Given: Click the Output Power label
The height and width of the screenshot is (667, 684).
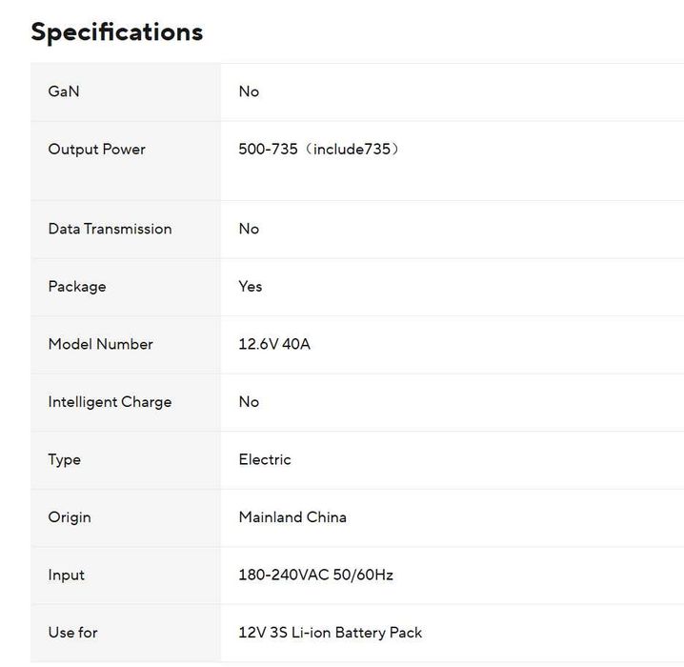Looking at the screenshot, I should click(96, 150).
